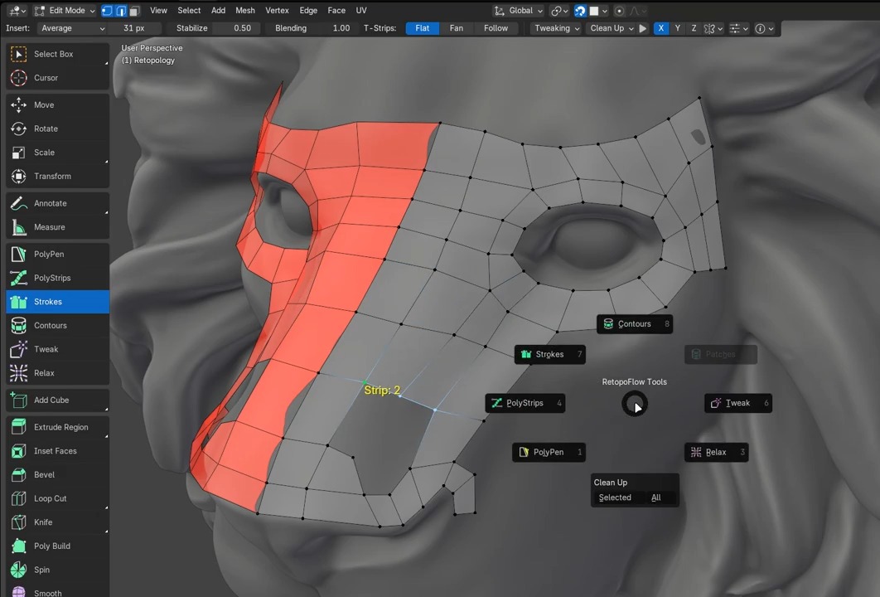Screen dimensions: 880x597
Task: Toggle vertex select mode
Action: 107,11
